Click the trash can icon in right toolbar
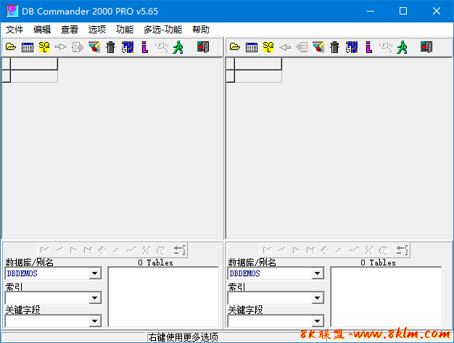The image size is (454, 343). [x=334, y=47]
